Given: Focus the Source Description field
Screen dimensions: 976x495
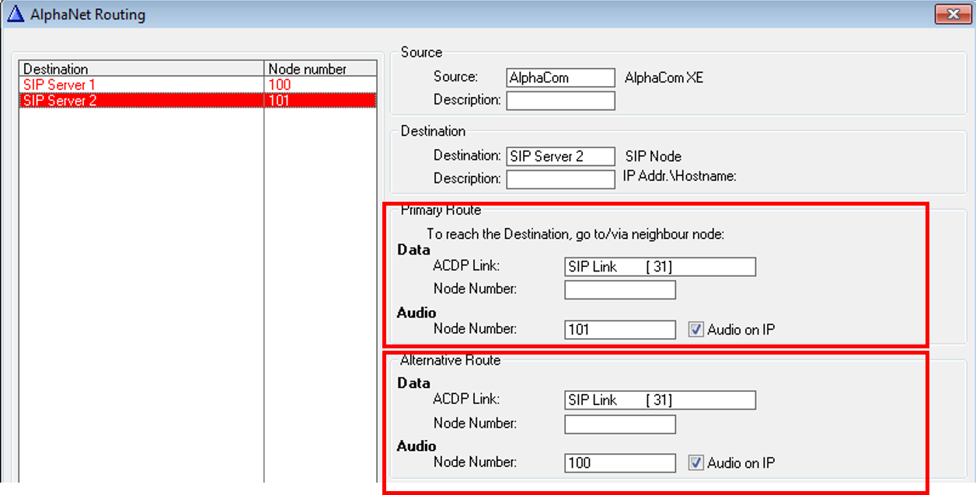Looking at the screenshot, I should [x=560, y=101].
